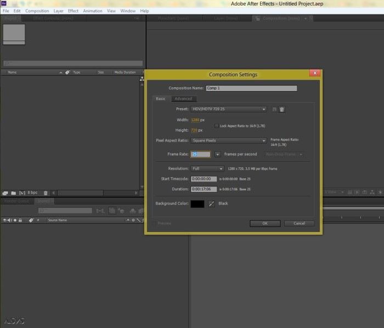Click the Delete preset trash icon

click(282, 109)
